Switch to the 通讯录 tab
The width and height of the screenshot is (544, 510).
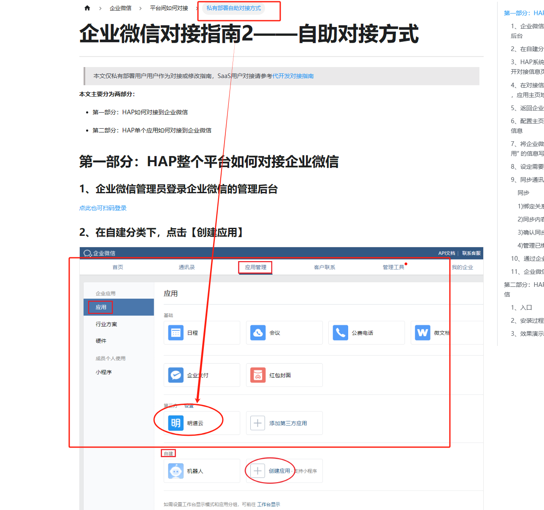tap(187, 267)
